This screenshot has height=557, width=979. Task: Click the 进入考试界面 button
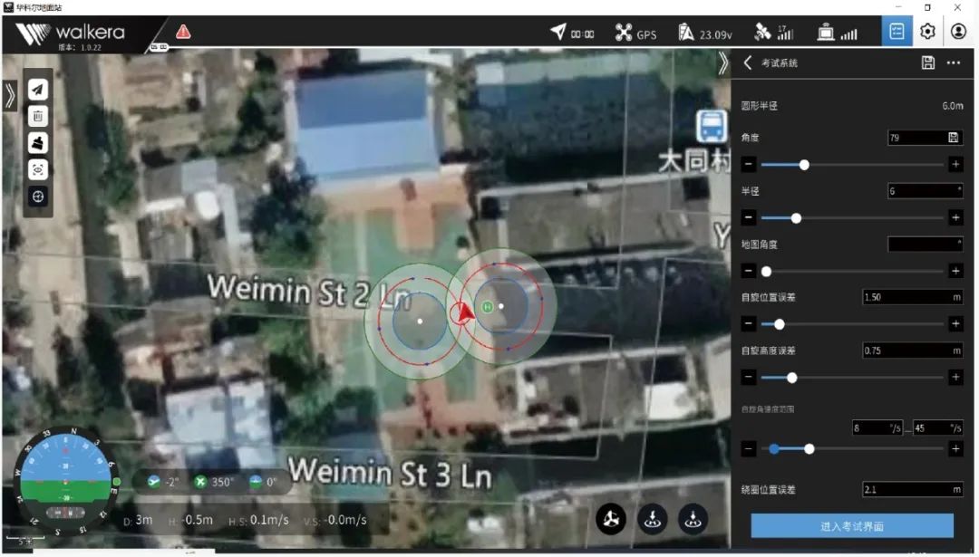(851, 526)
